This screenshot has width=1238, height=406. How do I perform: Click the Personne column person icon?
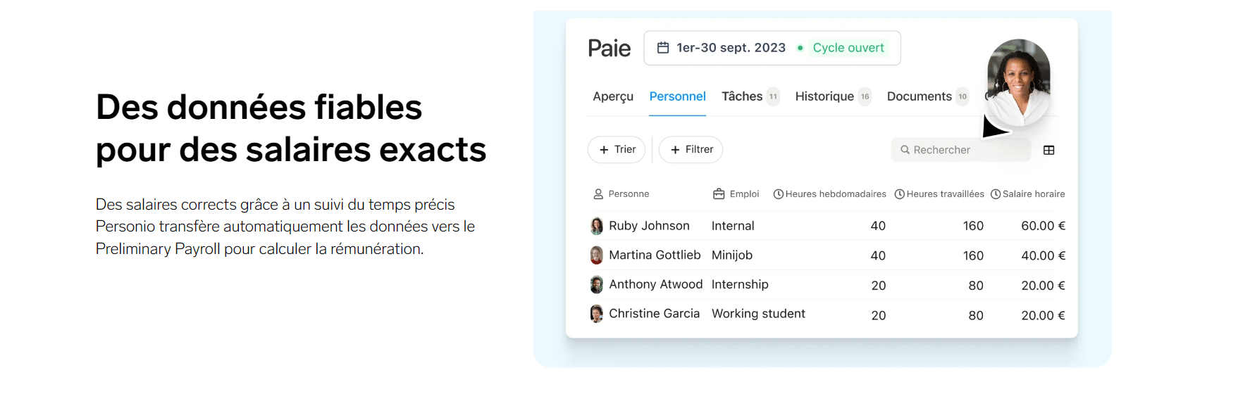coord(598,194)
